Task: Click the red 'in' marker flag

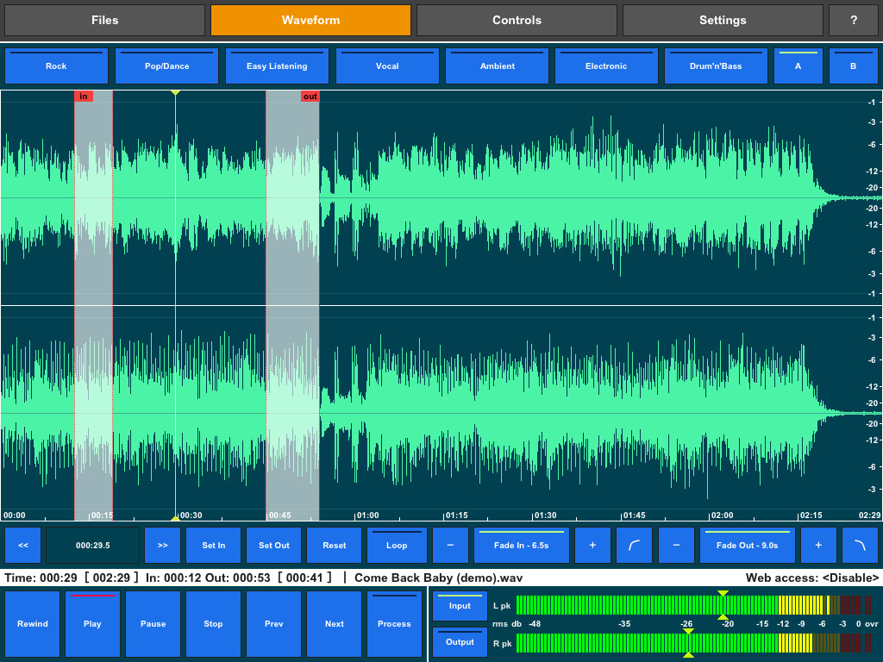Action: click(x=84, y=97)
